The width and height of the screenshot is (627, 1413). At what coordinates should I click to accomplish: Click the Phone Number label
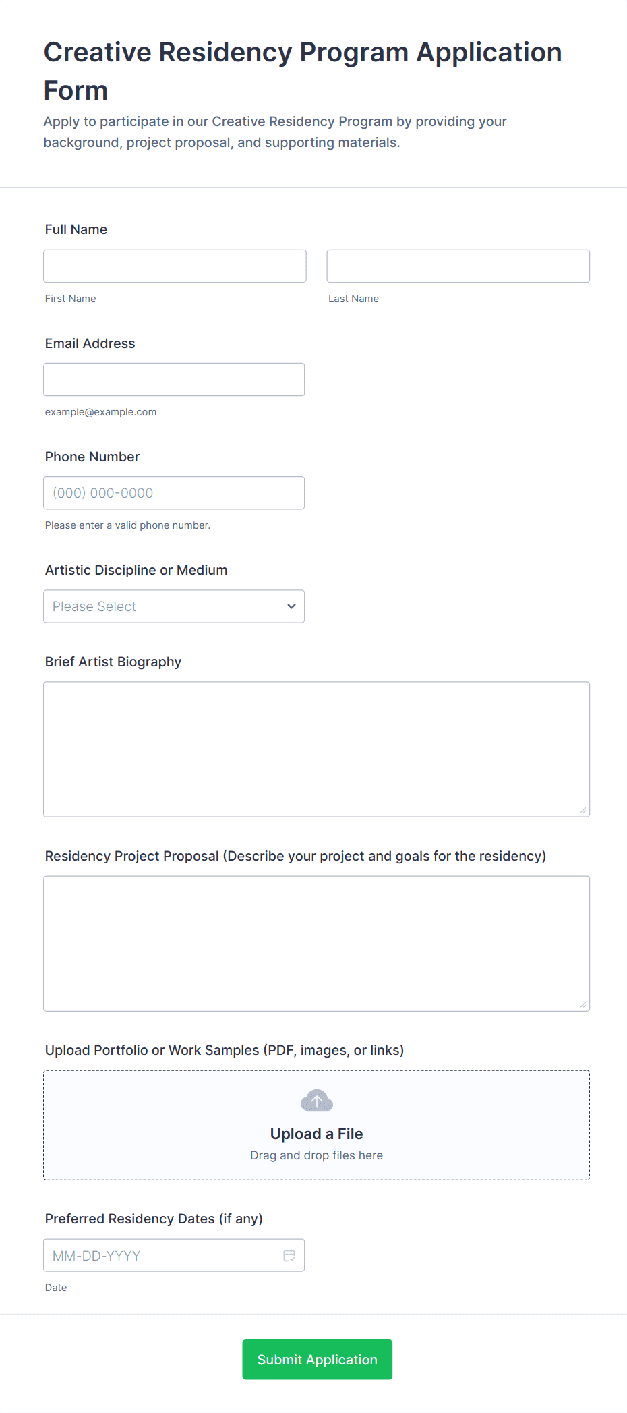click(x=92, y=457)
